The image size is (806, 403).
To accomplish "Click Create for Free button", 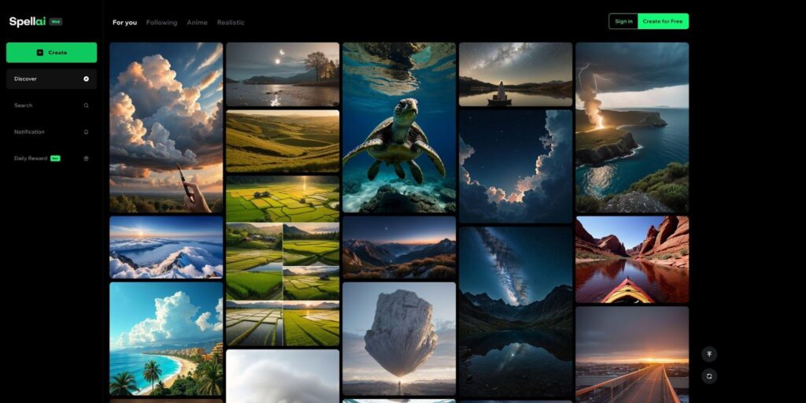I will [x=663, y=21].
